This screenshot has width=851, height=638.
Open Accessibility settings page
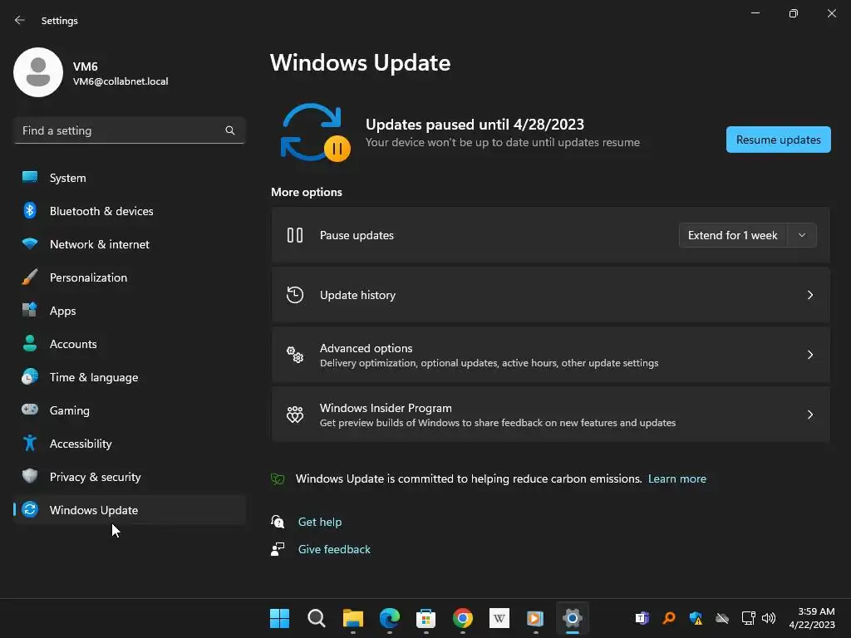130,444
